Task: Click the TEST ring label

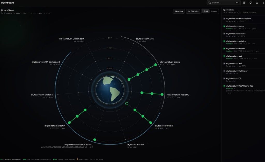Action: coord(110,48)
